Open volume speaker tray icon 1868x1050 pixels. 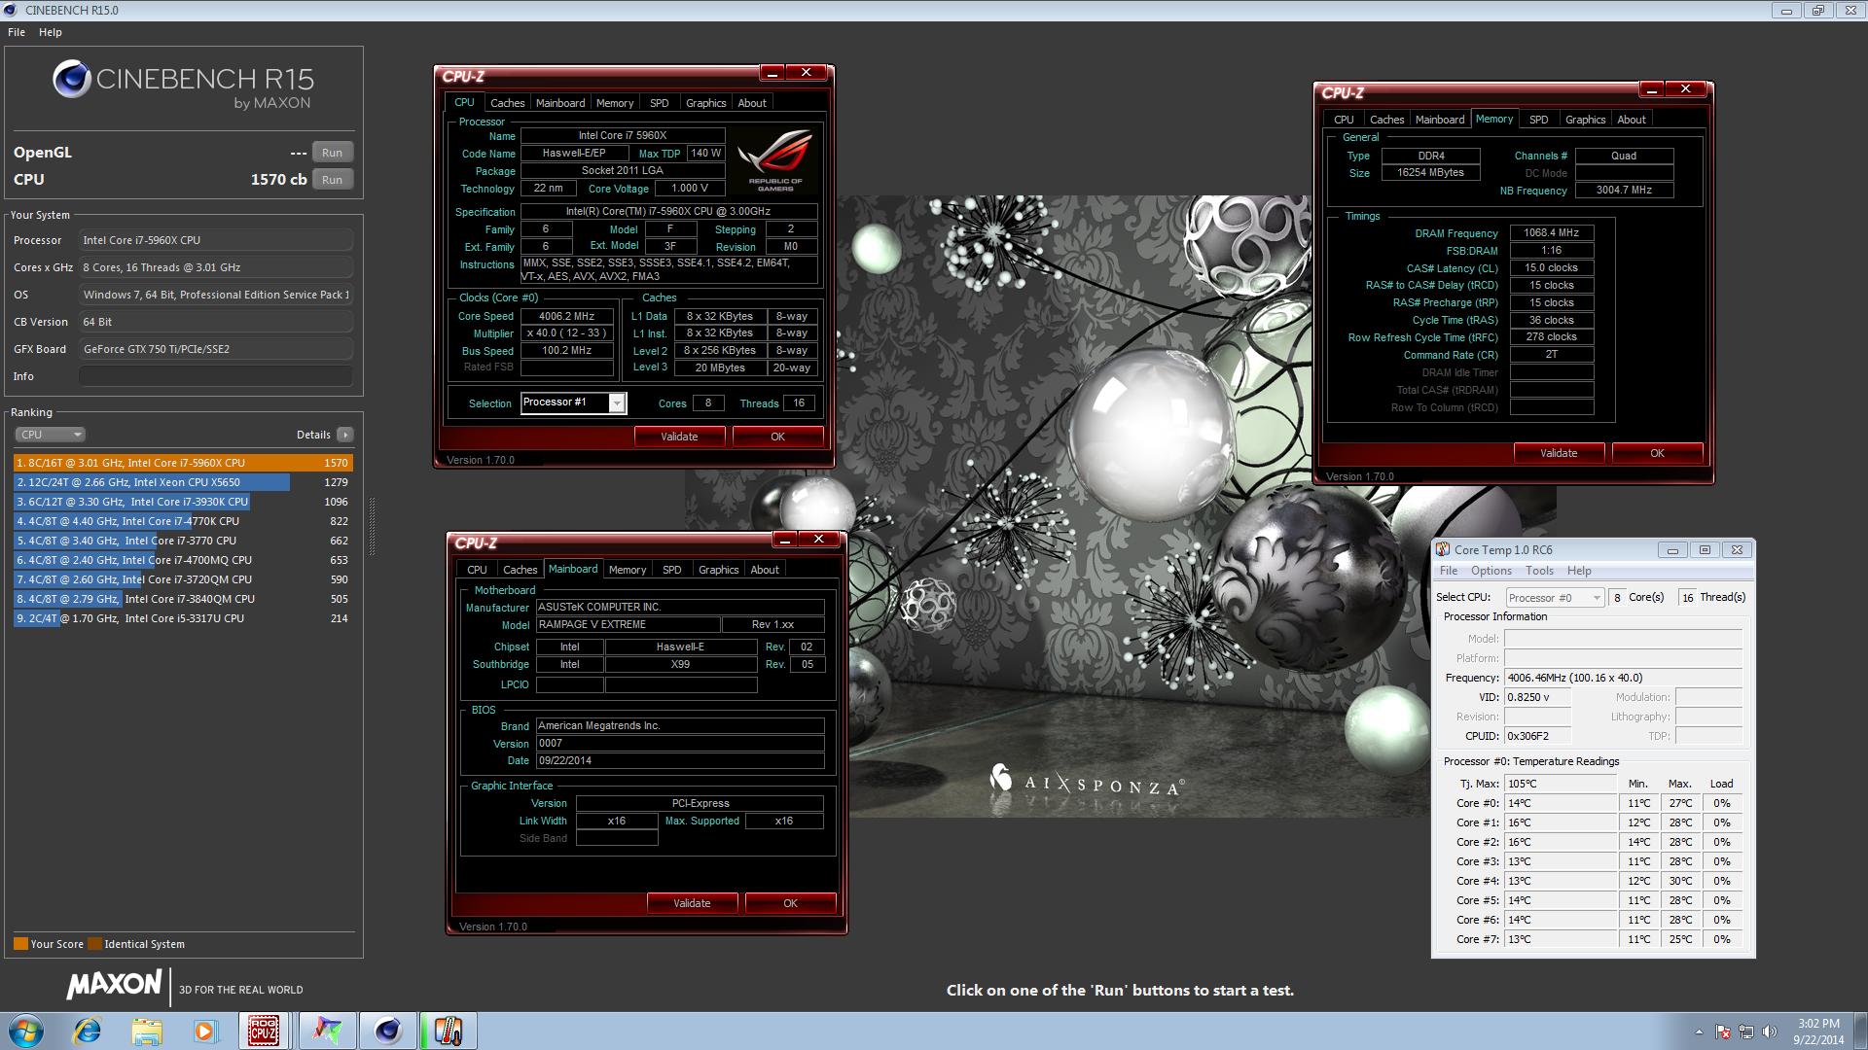[x=1770, y=1032]
